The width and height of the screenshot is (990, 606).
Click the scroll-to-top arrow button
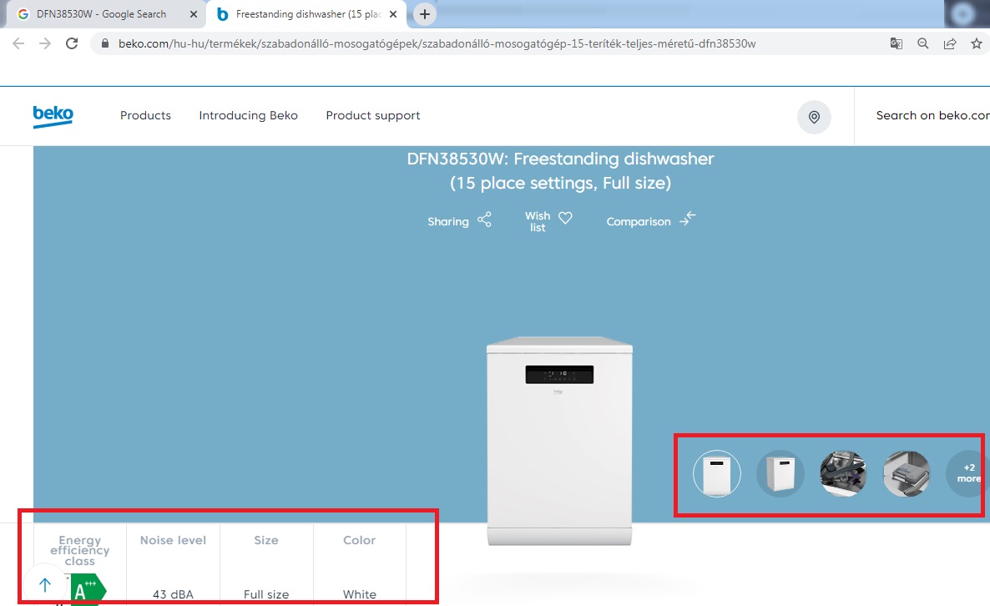pos(45,585)
